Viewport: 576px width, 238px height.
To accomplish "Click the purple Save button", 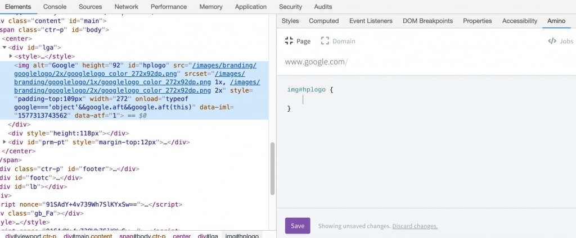I will (x=298, y=226).
